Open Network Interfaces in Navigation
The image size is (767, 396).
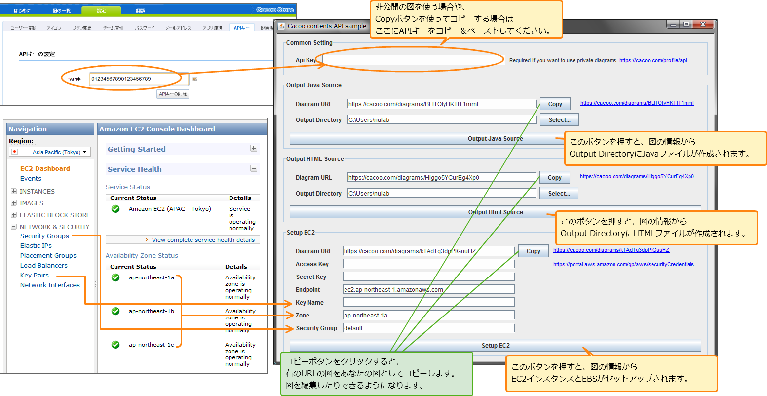tap(50, 285)
